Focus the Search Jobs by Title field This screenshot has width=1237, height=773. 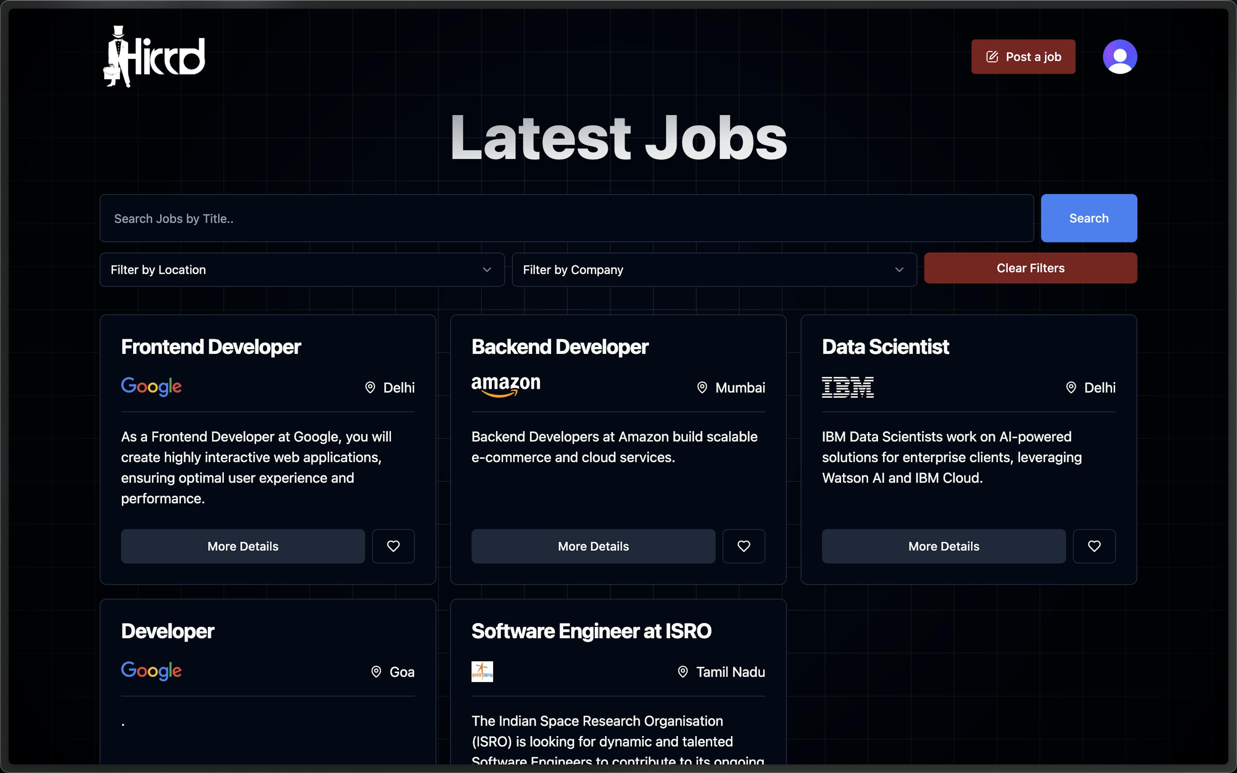pos(566,218)
